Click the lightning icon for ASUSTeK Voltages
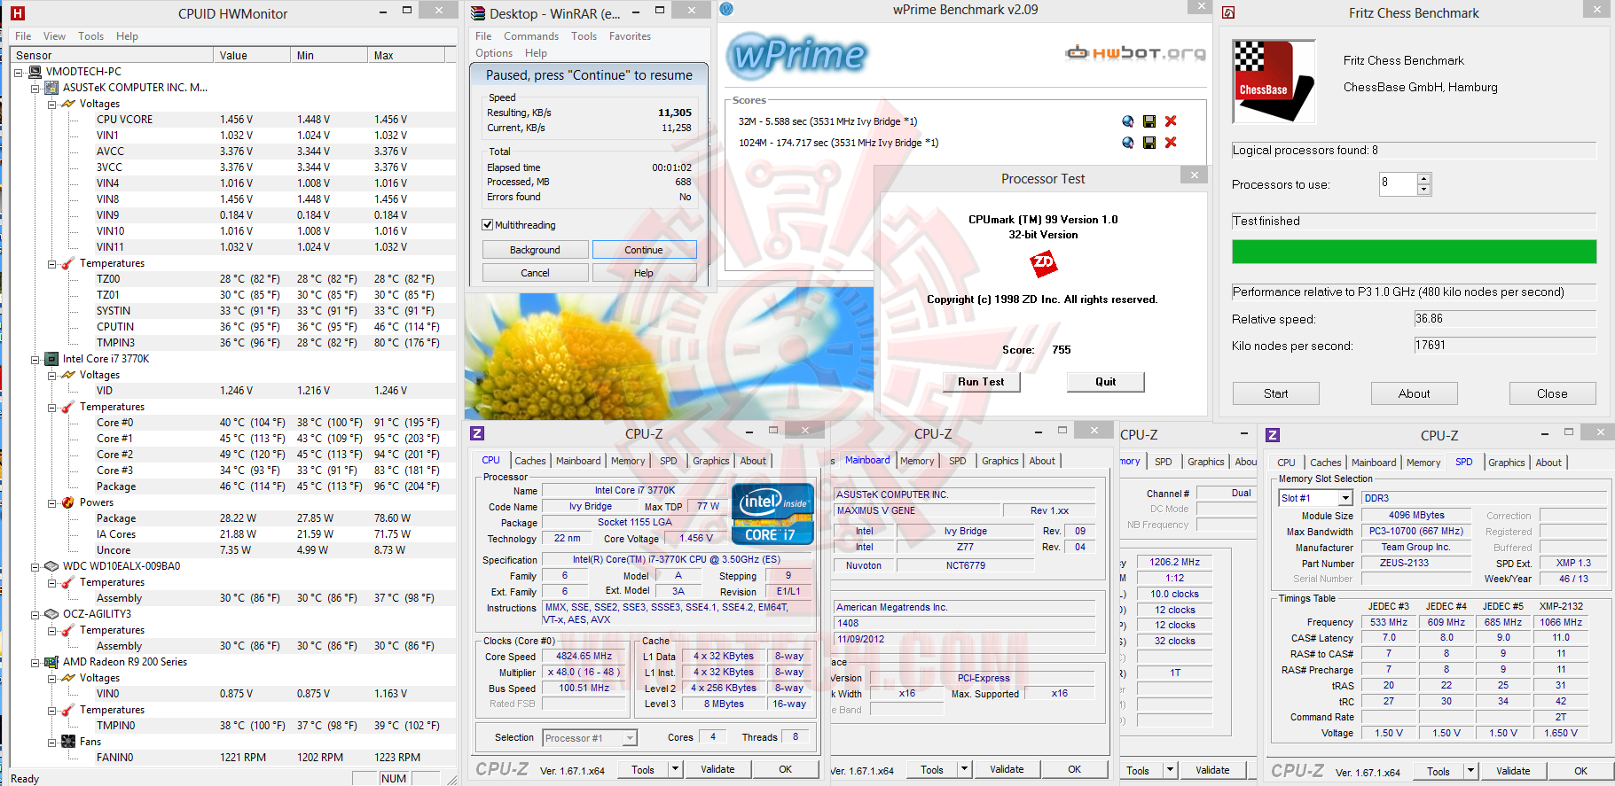Screen dimensions: 1615x786 tap(68, 104)
